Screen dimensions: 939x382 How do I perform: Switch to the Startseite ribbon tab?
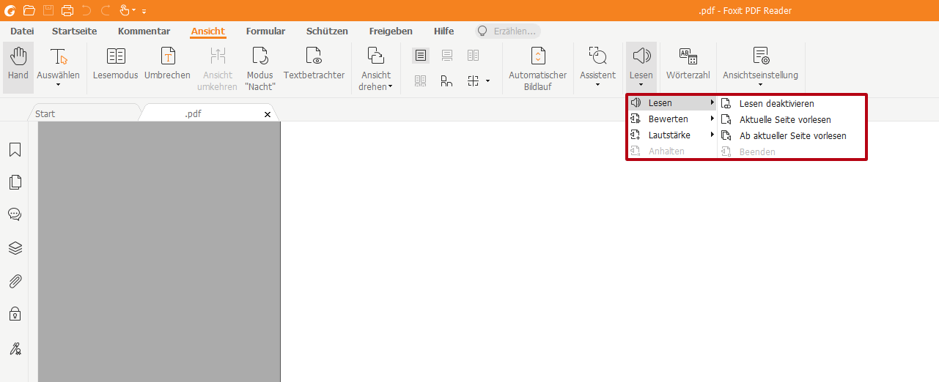coord(74,31)
